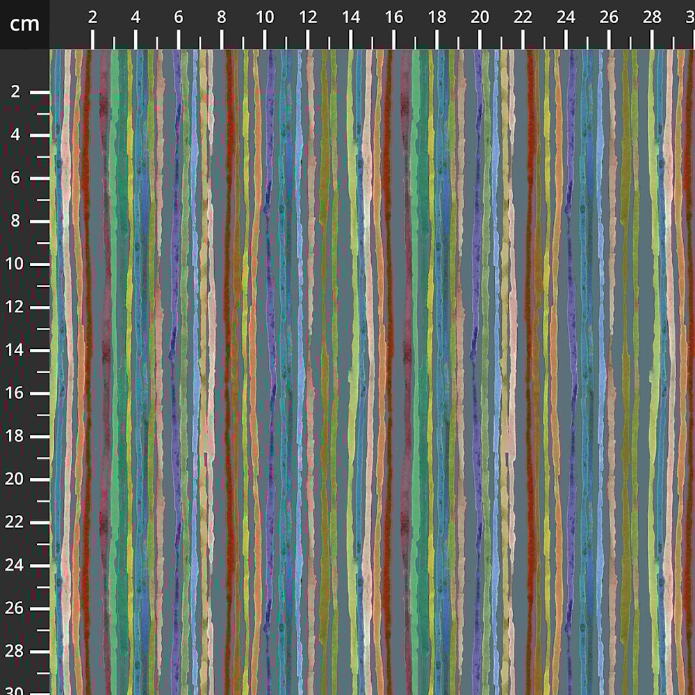Click the 24 label on horizontal ruler
695x695 pixels.
click(x=566, y=18)
